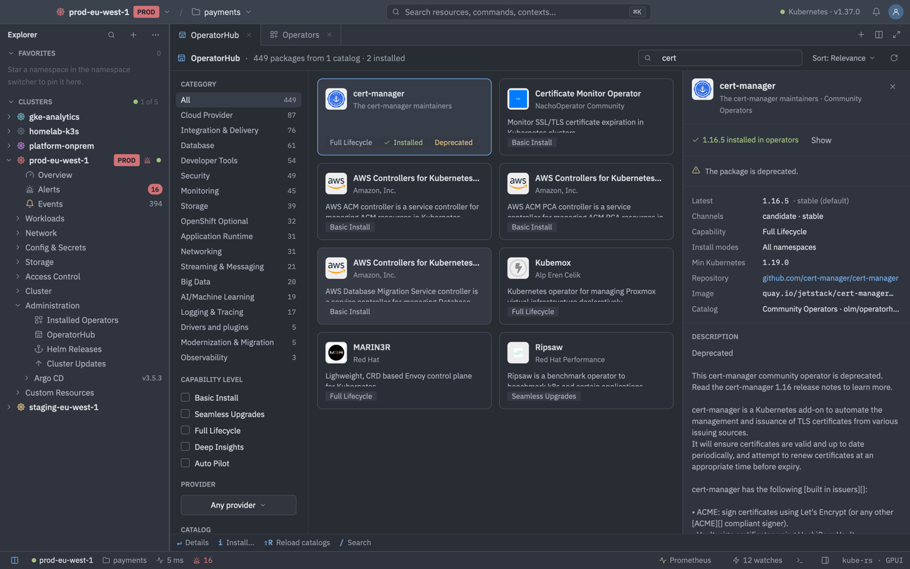Open the user account avatar
Image resolution: width=910 pixels, height=569 pixels.
point(895,12)
